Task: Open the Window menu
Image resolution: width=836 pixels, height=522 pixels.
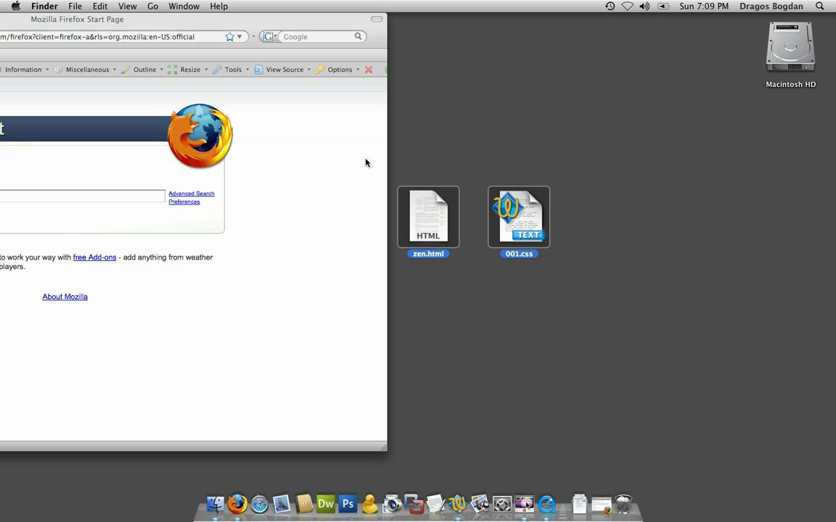Action: [184, 7]
